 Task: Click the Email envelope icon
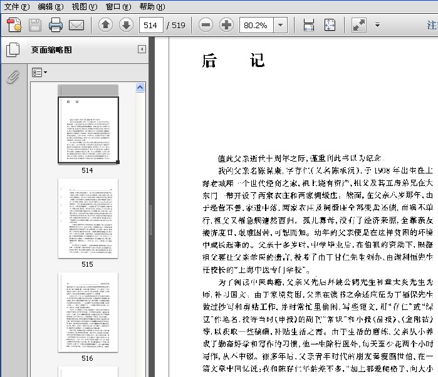click(x=76, y=26)
